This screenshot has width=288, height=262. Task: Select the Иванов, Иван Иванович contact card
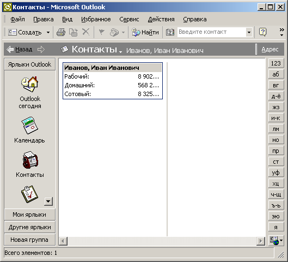tap(113, 81)
